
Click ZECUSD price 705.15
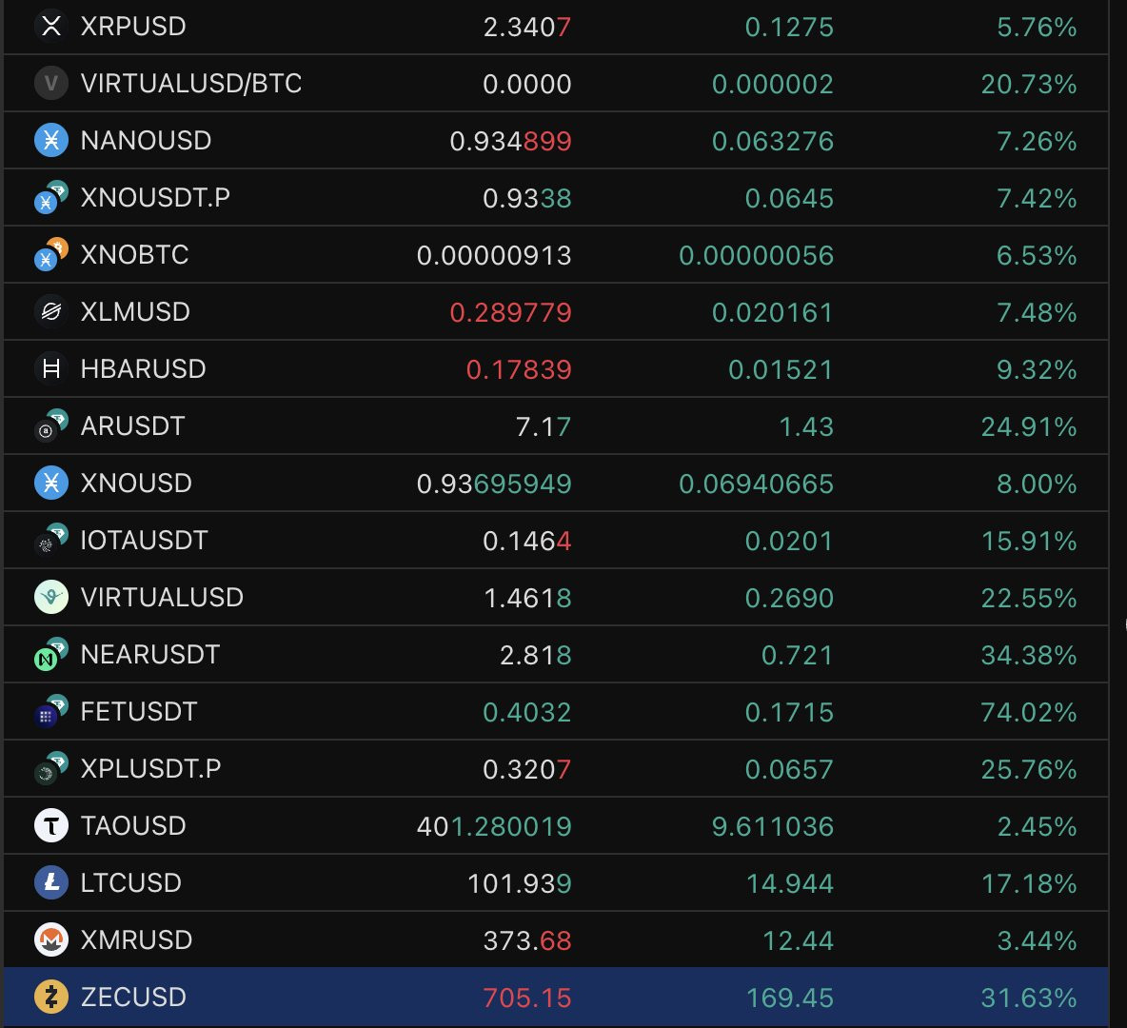[526, 998]
